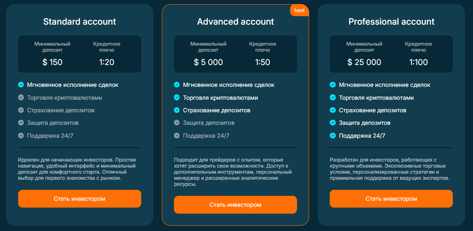Click the 'best' badge on Advanced account
The height and width of the screenshot is (231, 473).
(299, 10)
